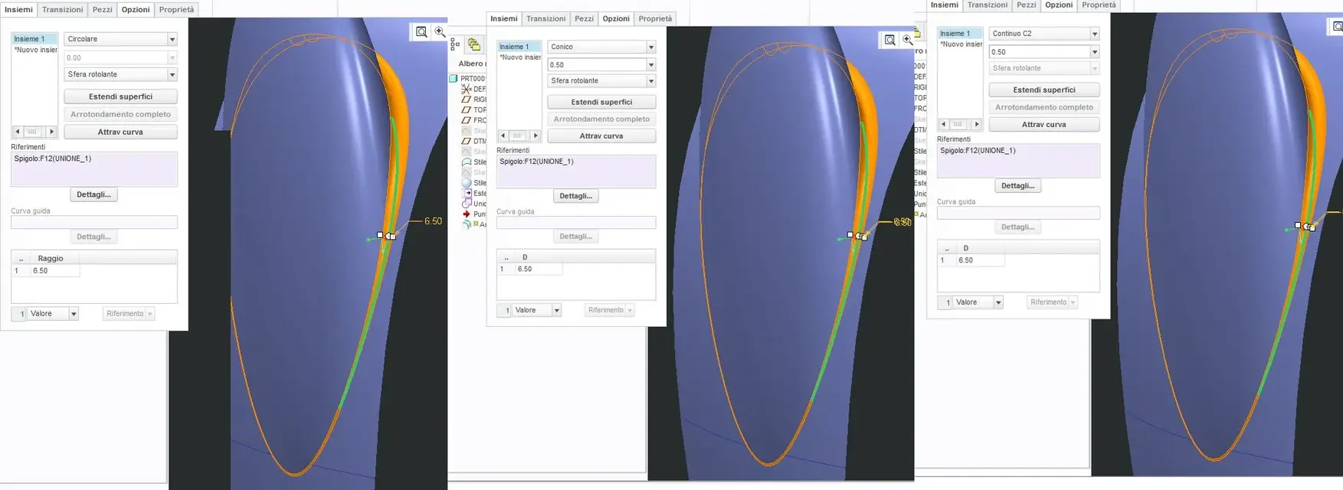The height and width of the screenshot is (490, 1343).
Task: Open the model tree settings icon
Action: point(455,44)
